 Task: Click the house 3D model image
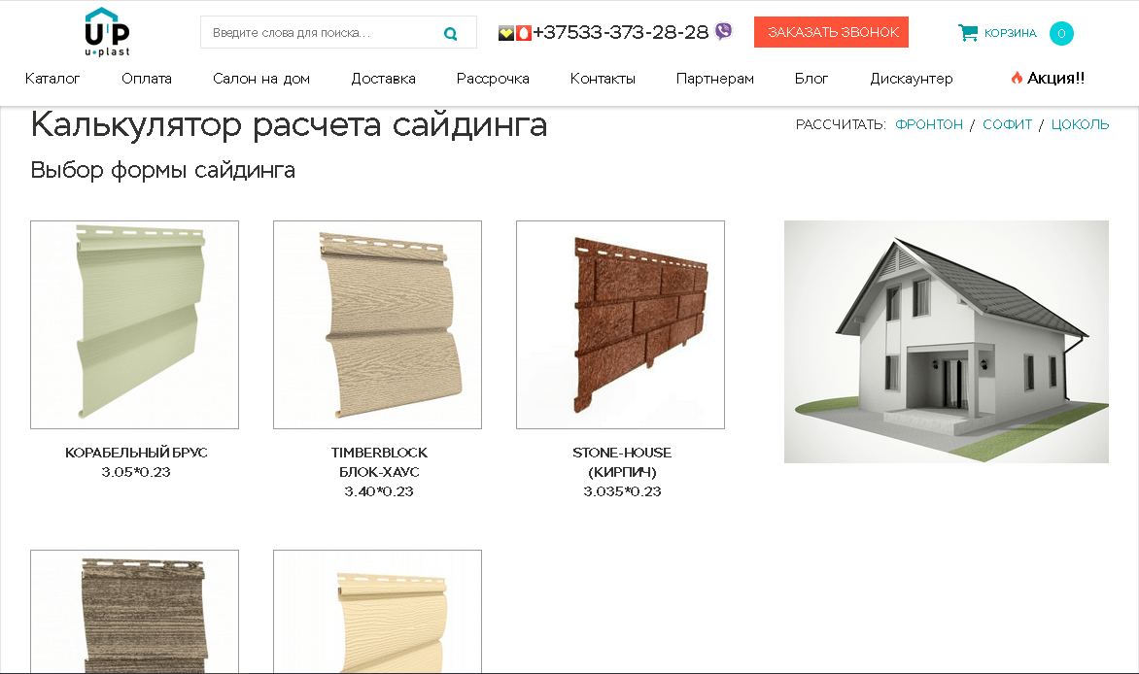click(x=947, y=341)
